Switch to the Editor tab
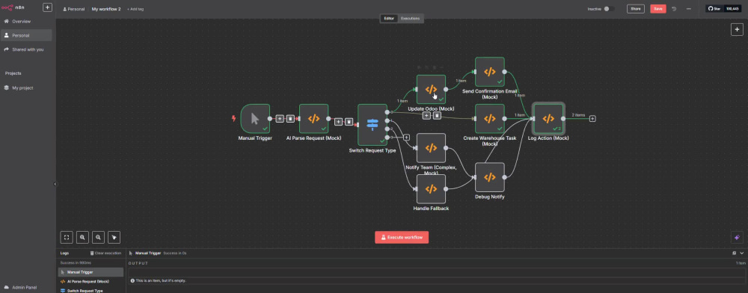 coord(389,18)
